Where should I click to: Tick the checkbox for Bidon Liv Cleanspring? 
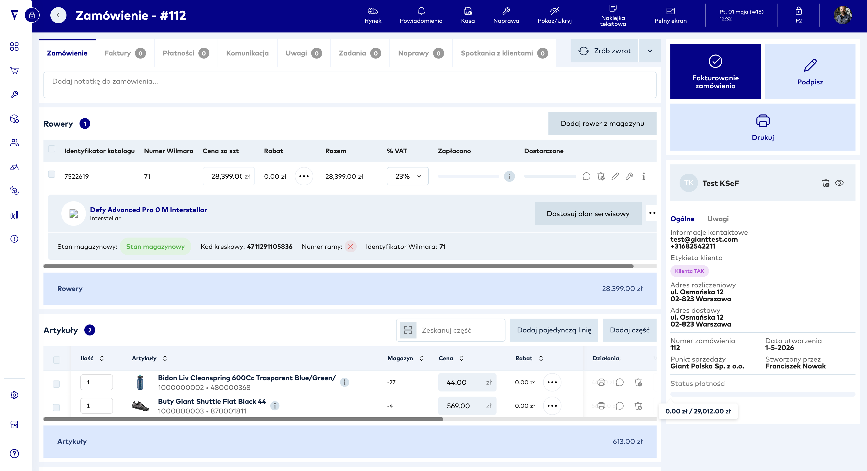pyautogui.click(x=56, y=384)
